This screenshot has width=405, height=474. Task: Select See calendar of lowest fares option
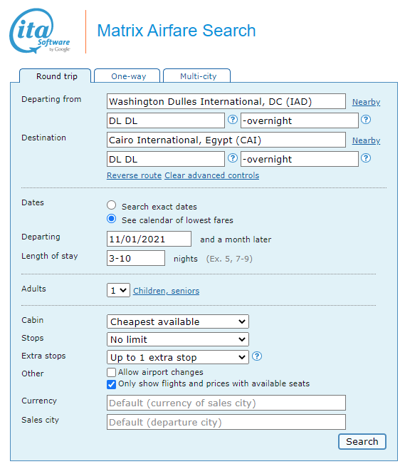point(111,219)
